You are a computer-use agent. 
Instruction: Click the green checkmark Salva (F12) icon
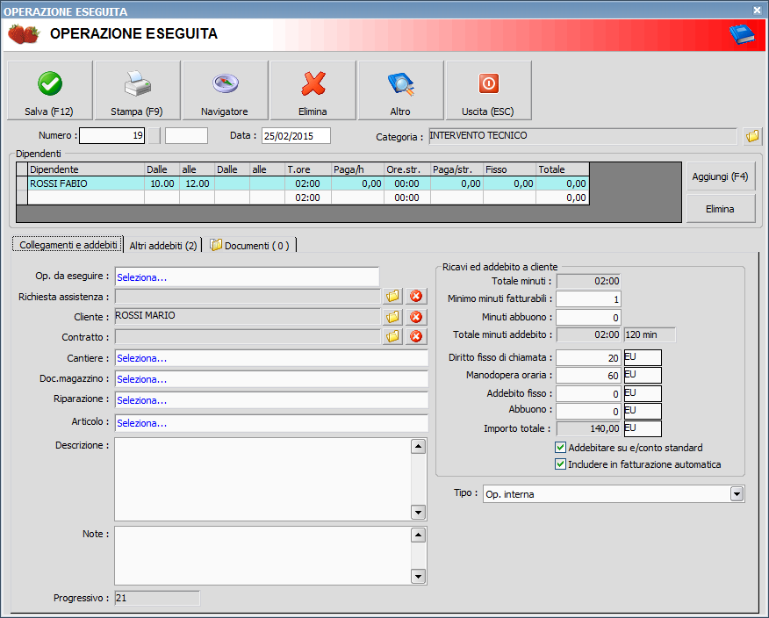(50, 83)
